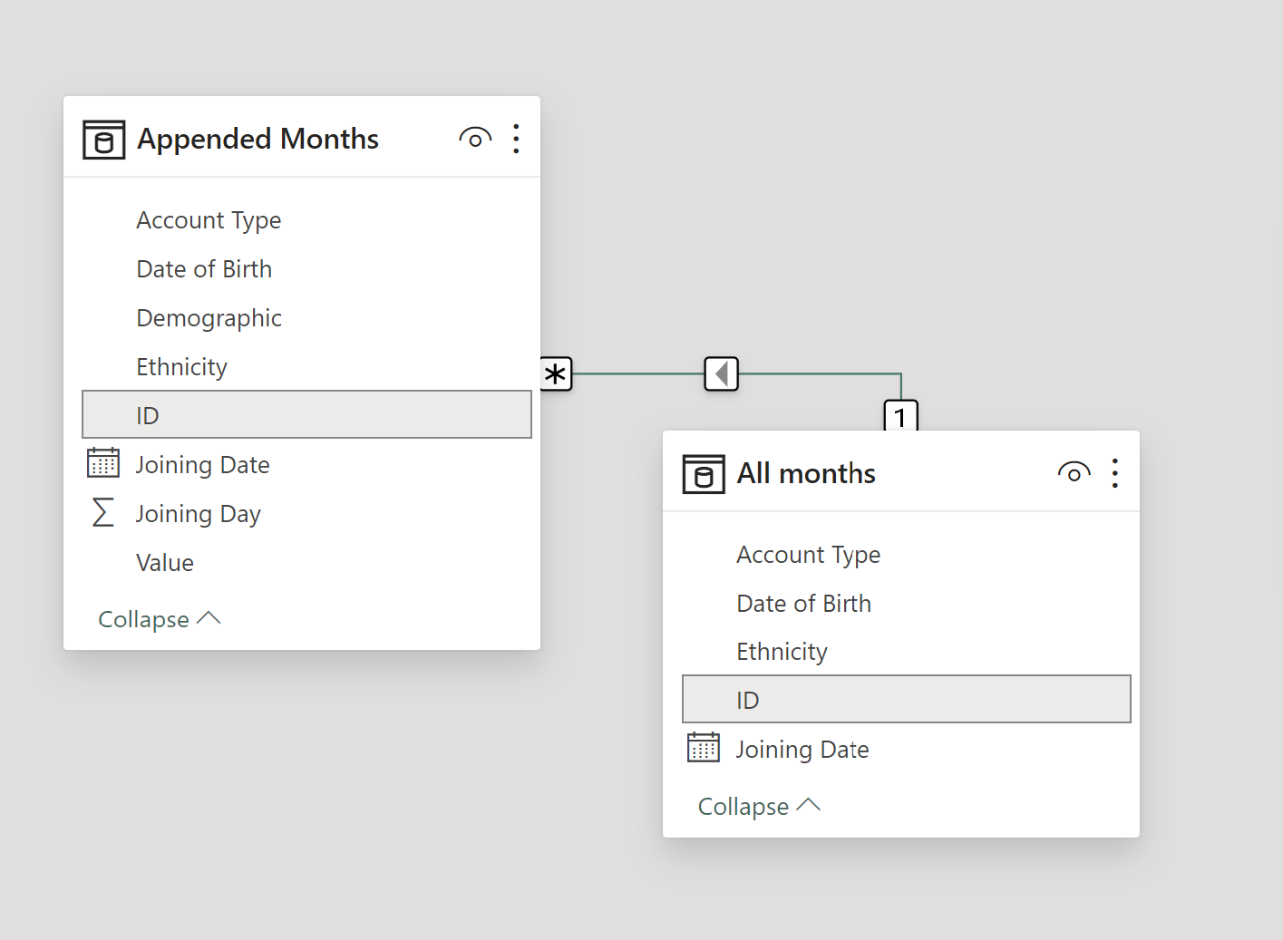The height and width of the screenshot is (940, 1283).
Task: Select the Value field in Appended Months
Action: pyautogui.click(x=165, y=563)
